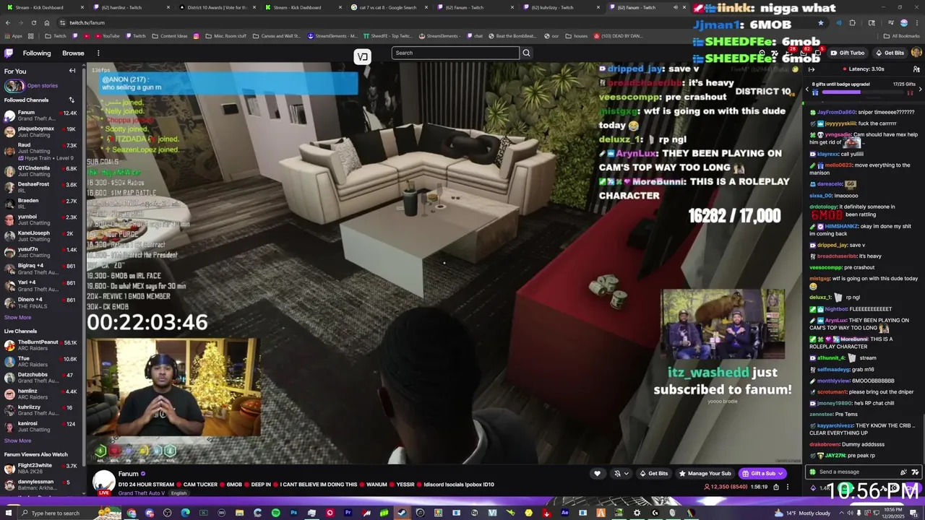The width and height of the screenshot is (925, 520).
Task: Open stream more options dots icon
Action: (x=788, y=487)
